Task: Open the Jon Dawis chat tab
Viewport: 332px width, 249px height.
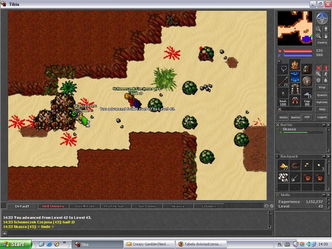Action: coord(147,206)
